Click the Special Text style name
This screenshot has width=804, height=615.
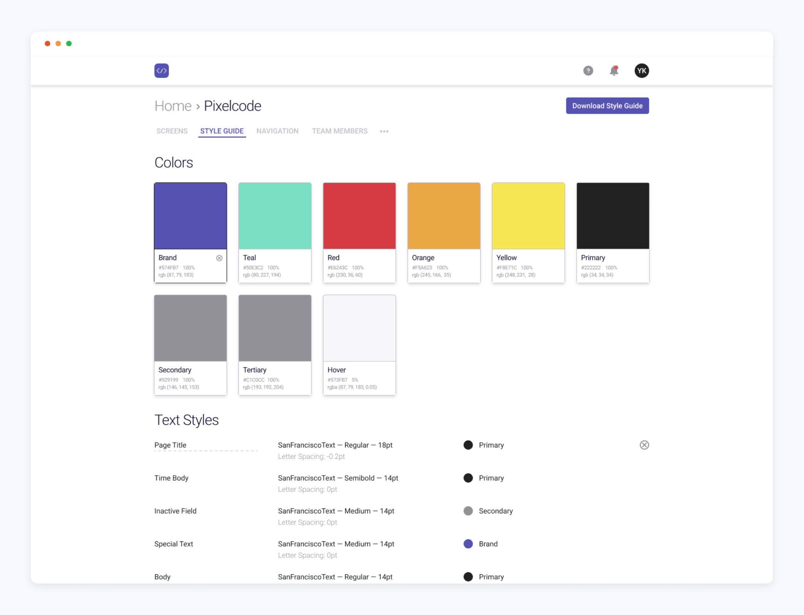(173, 544)
